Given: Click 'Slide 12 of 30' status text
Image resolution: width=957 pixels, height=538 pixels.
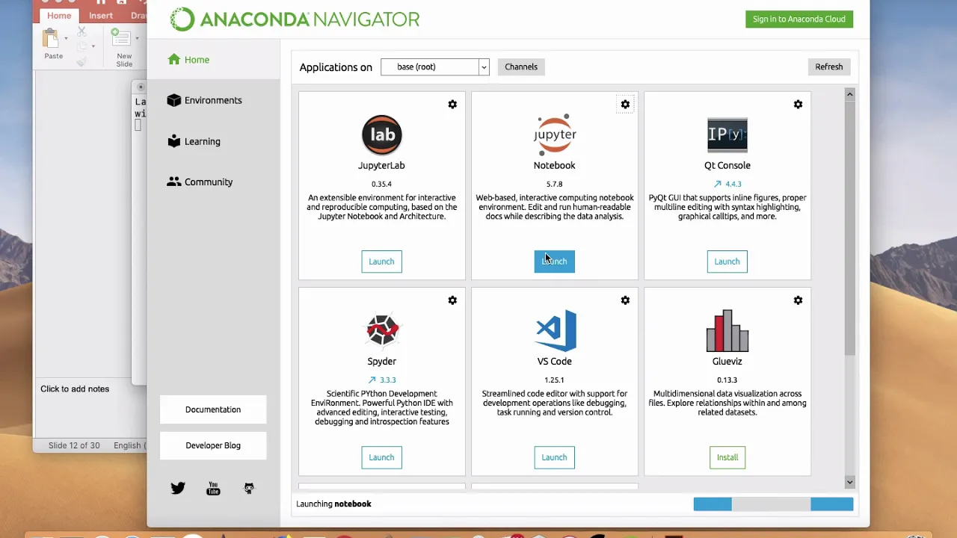Looking at the screenshot, I should tap(74, 445).
